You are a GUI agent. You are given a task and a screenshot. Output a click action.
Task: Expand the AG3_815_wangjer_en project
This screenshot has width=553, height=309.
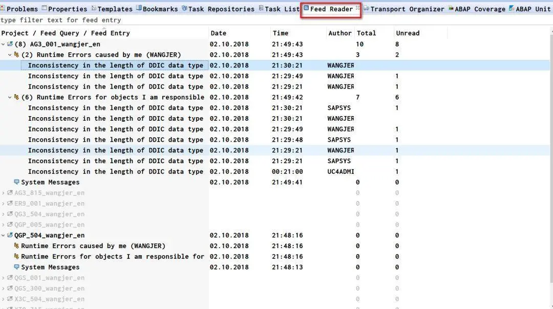[3, 193]
